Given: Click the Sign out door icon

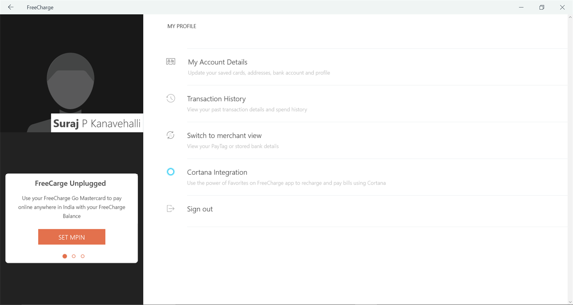Looking at the screenshot, I should (171, 209).
